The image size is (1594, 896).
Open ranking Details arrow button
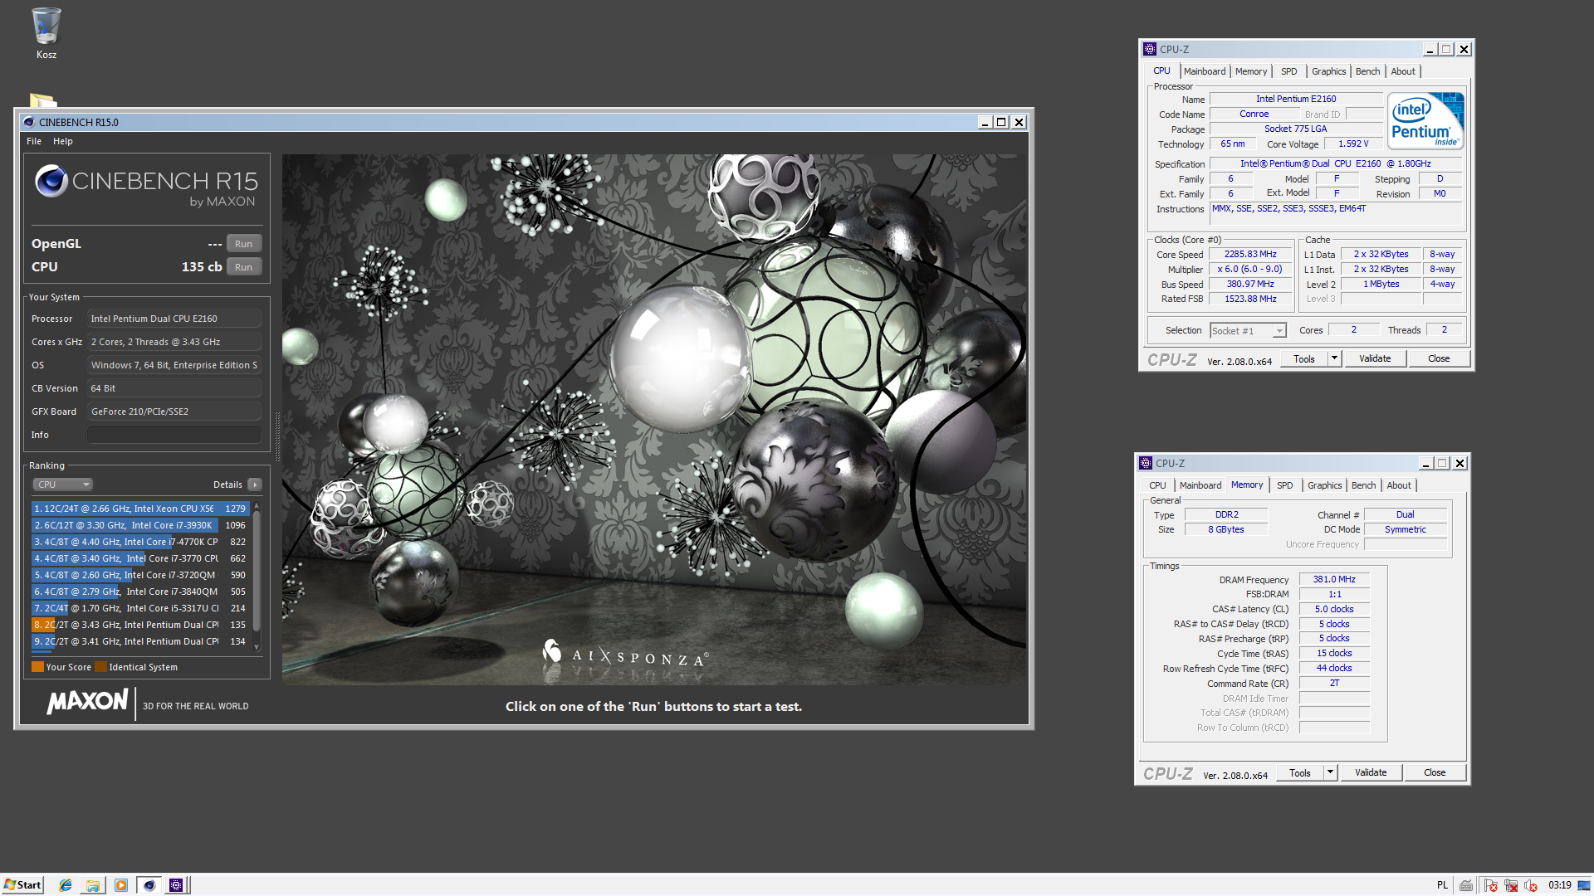255,485
